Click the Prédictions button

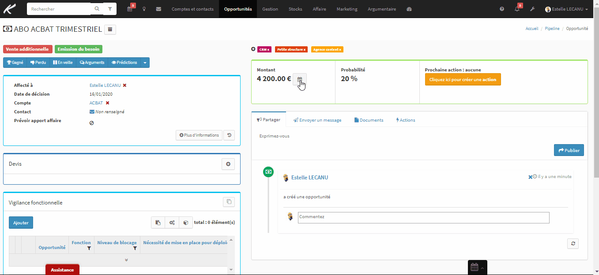click(x=124, y=63)
